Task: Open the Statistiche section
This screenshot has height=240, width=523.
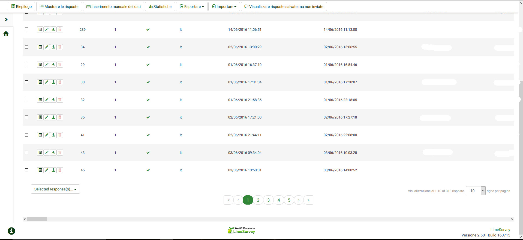Action: (160, 7)
